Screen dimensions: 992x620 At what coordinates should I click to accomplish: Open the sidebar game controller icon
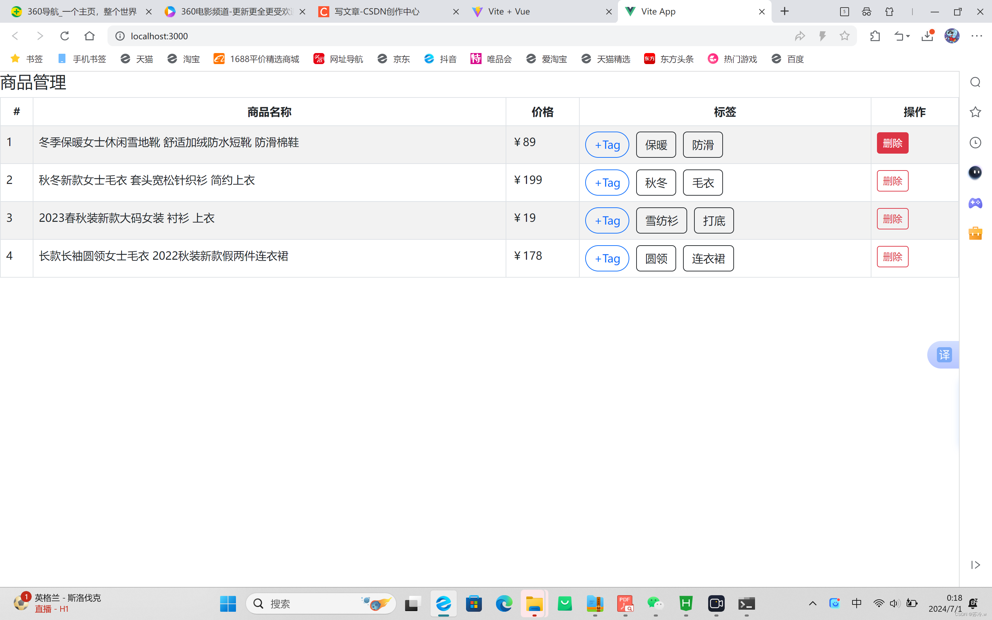pos(975,203)
